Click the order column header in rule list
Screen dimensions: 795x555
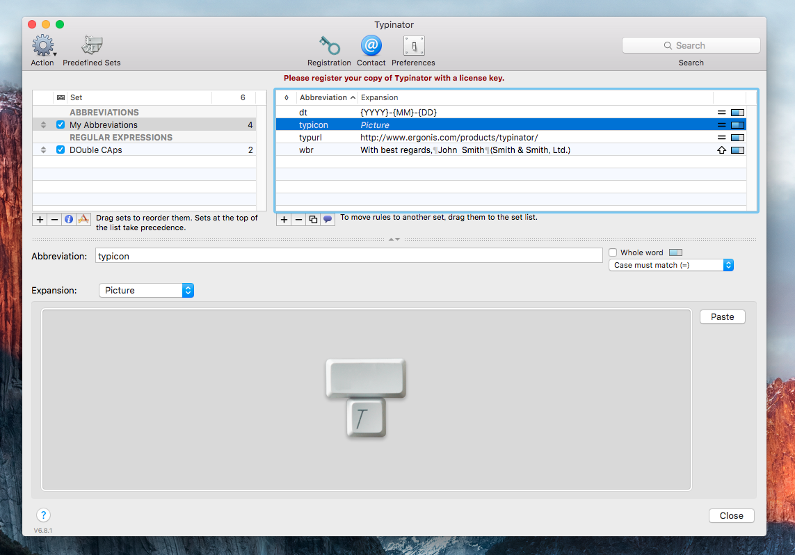pyautogui.click(x=287, y=97)
